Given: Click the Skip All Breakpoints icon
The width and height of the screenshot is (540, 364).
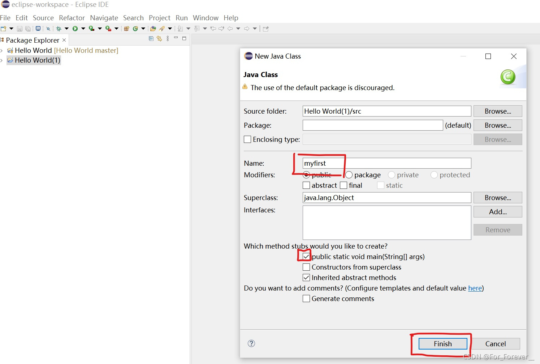Looking at the screenshot, I should [48, 29].
